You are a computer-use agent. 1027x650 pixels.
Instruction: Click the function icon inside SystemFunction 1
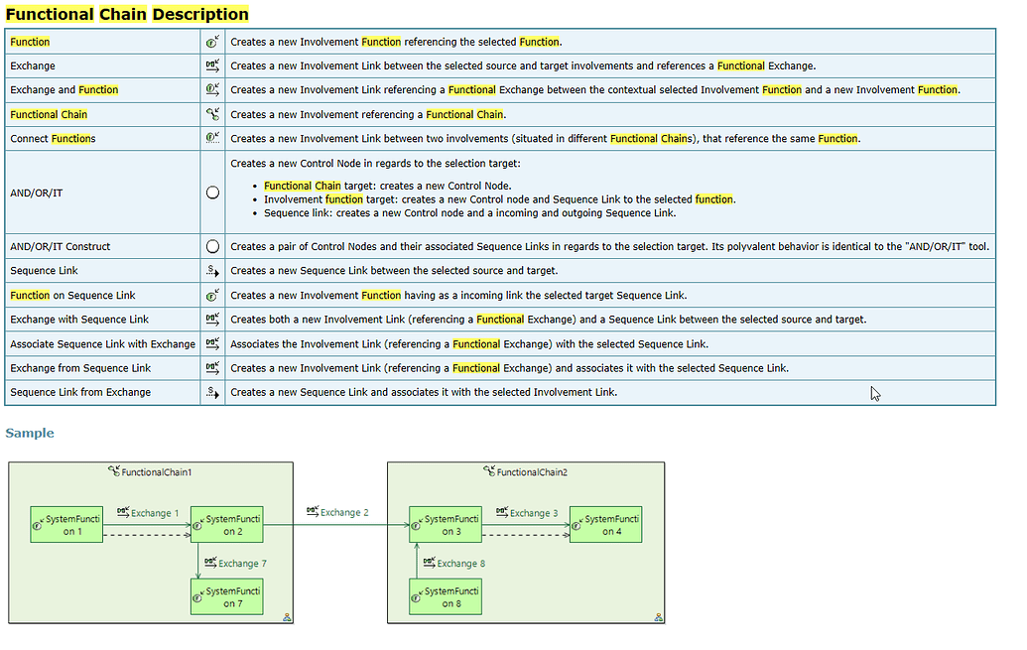(x=38, y=525)
